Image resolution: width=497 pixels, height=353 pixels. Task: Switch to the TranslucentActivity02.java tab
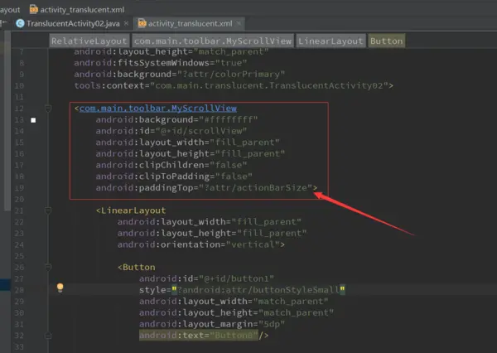(72, 23)
